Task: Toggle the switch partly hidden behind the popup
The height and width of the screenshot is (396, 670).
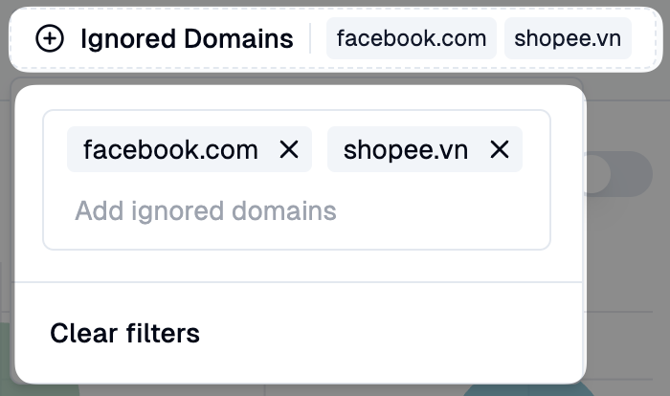Action: point(617,176)
